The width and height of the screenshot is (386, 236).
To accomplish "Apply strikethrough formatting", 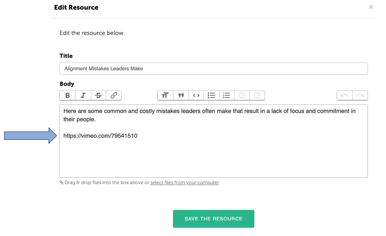I will tap(99, 95).
